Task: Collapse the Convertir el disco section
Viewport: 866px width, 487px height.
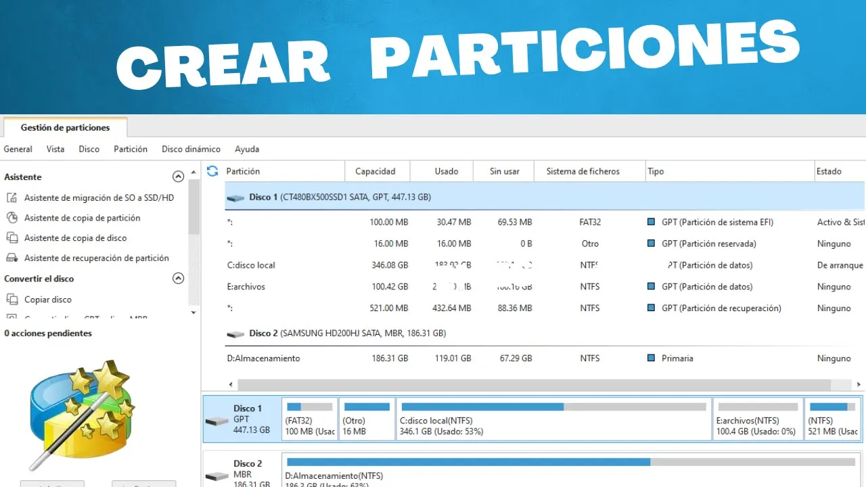Action: tap(178, 278)
